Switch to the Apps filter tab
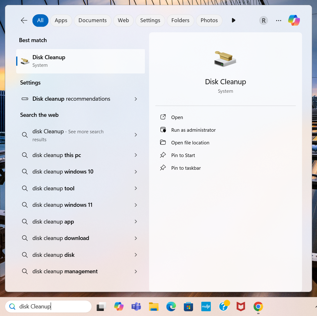This screenshot has width=317, height=316. pos(61,20)
